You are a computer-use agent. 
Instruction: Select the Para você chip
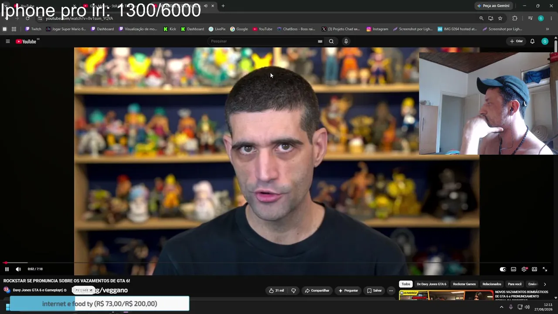(x=515, y=284)
